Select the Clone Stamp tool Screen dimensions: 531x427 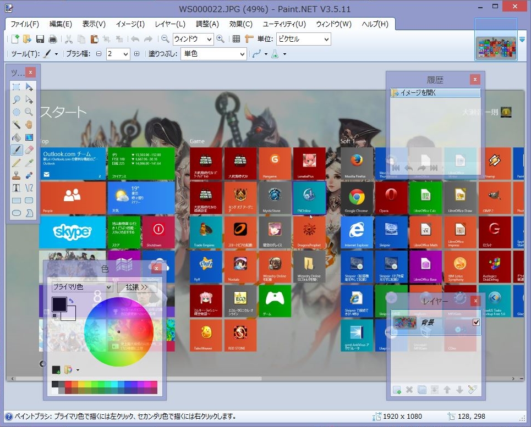(x=17, y=175)
